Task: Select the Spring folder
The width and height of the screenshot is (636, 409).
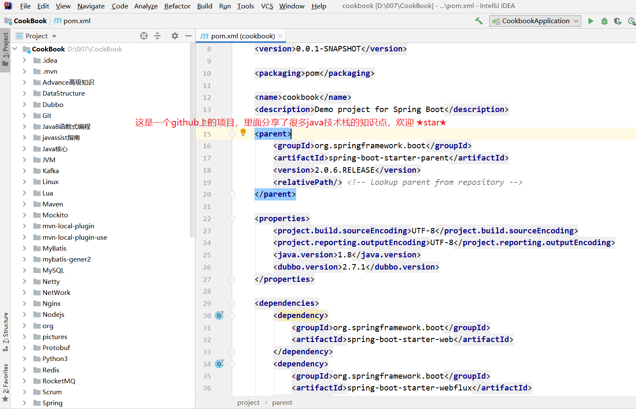Action: [x=52, y=403]
